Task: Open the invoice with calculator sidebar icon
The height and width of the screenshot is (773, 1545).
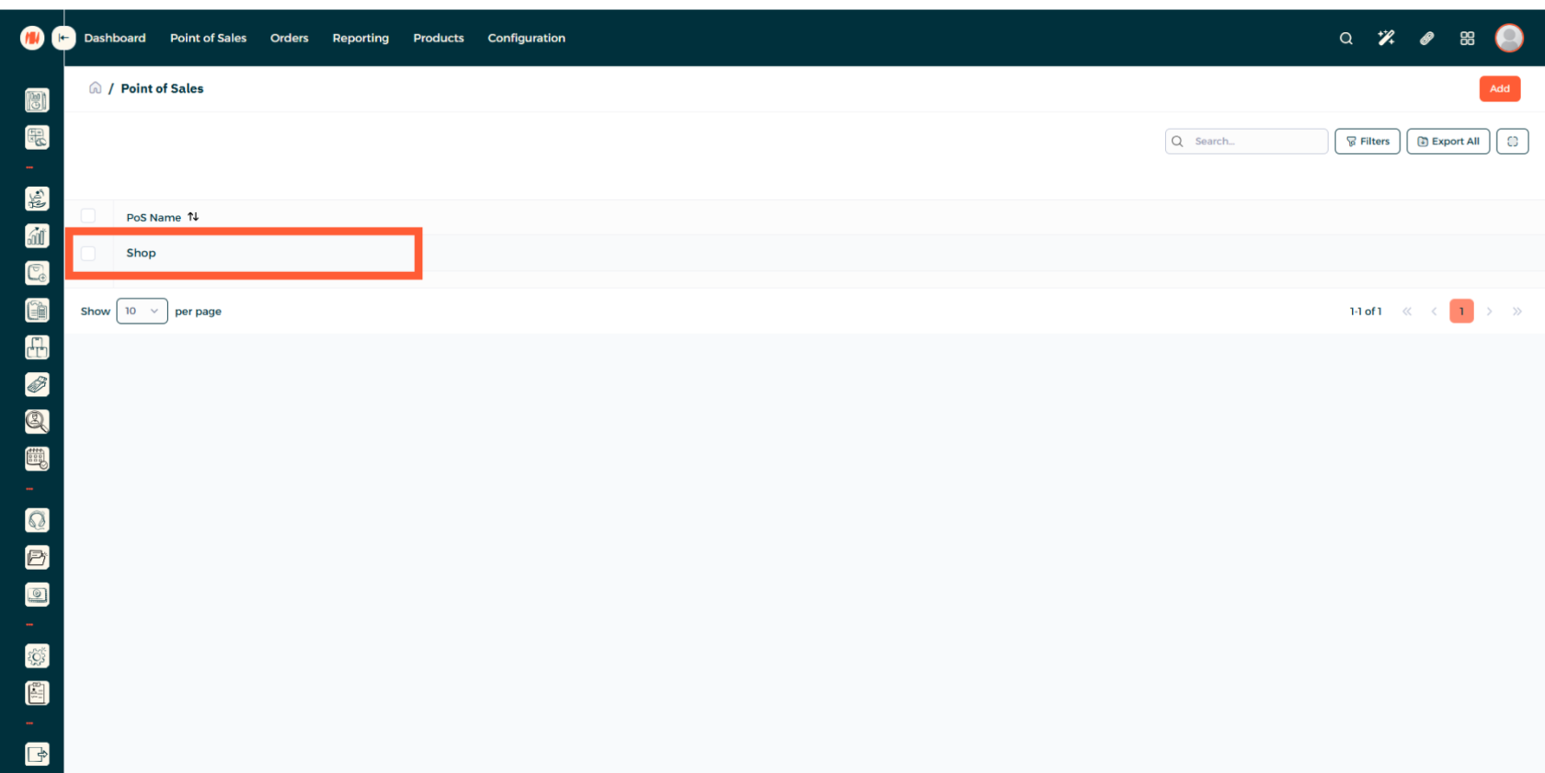Action: (x=37, y=311)
